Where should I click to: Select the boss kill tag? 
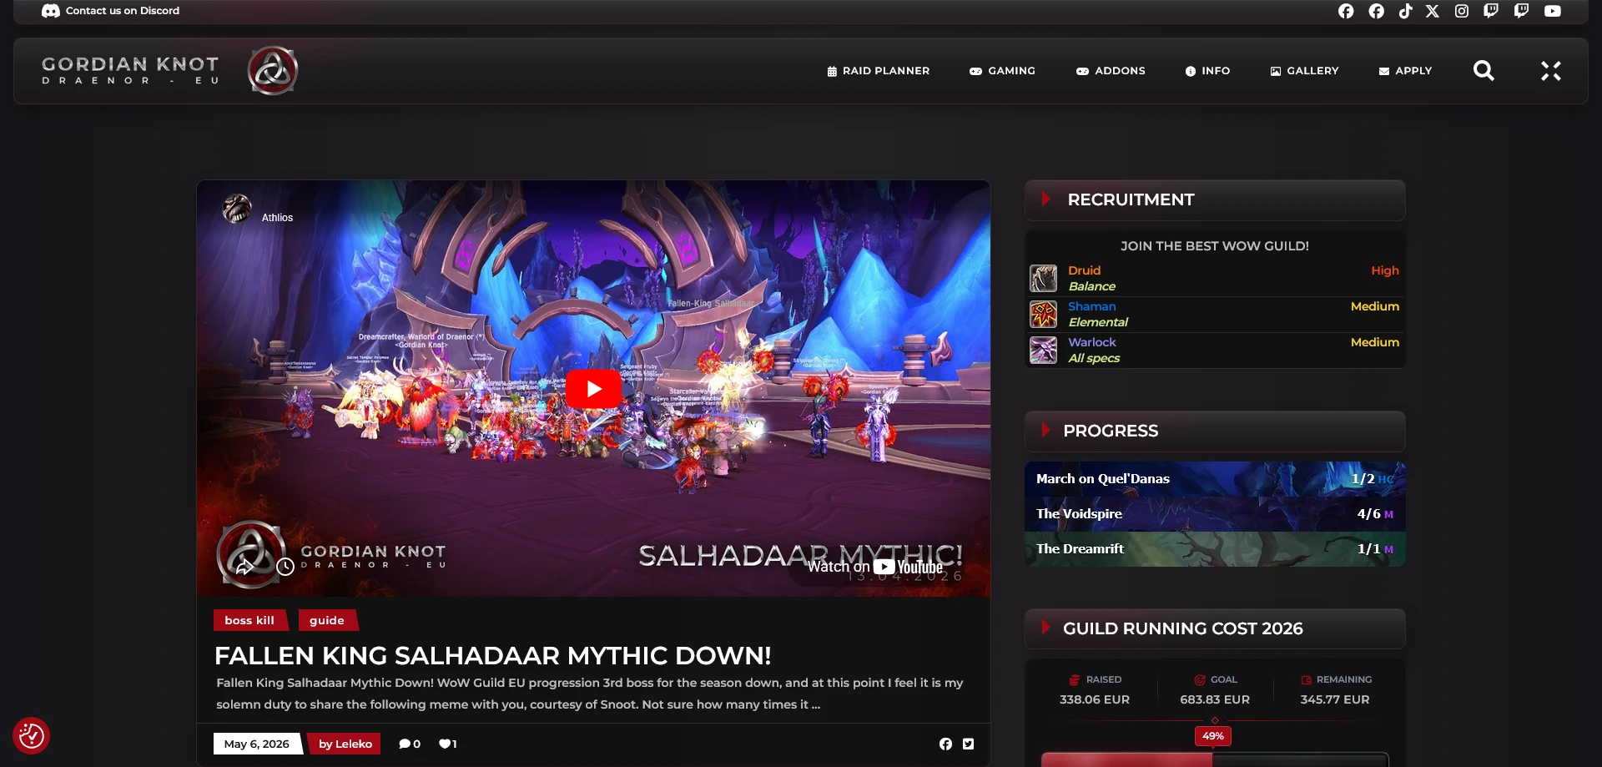(x=249, y=620)
